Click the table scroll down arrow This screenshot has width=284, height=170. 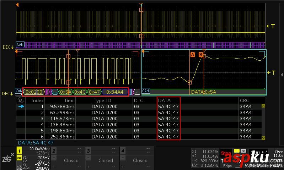point(263,138)
